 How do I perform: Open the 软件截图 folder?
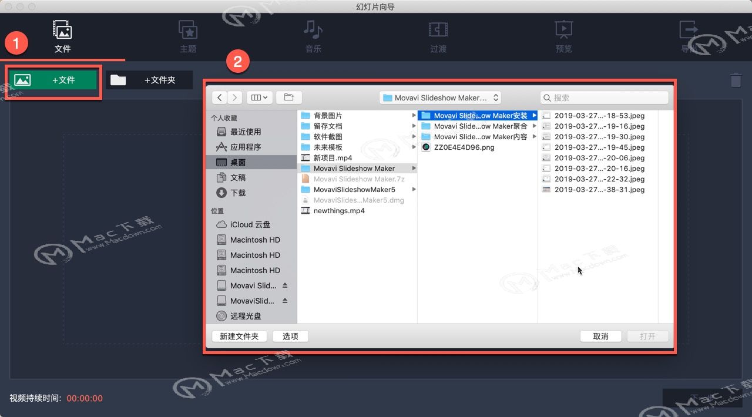coord(357,137)
